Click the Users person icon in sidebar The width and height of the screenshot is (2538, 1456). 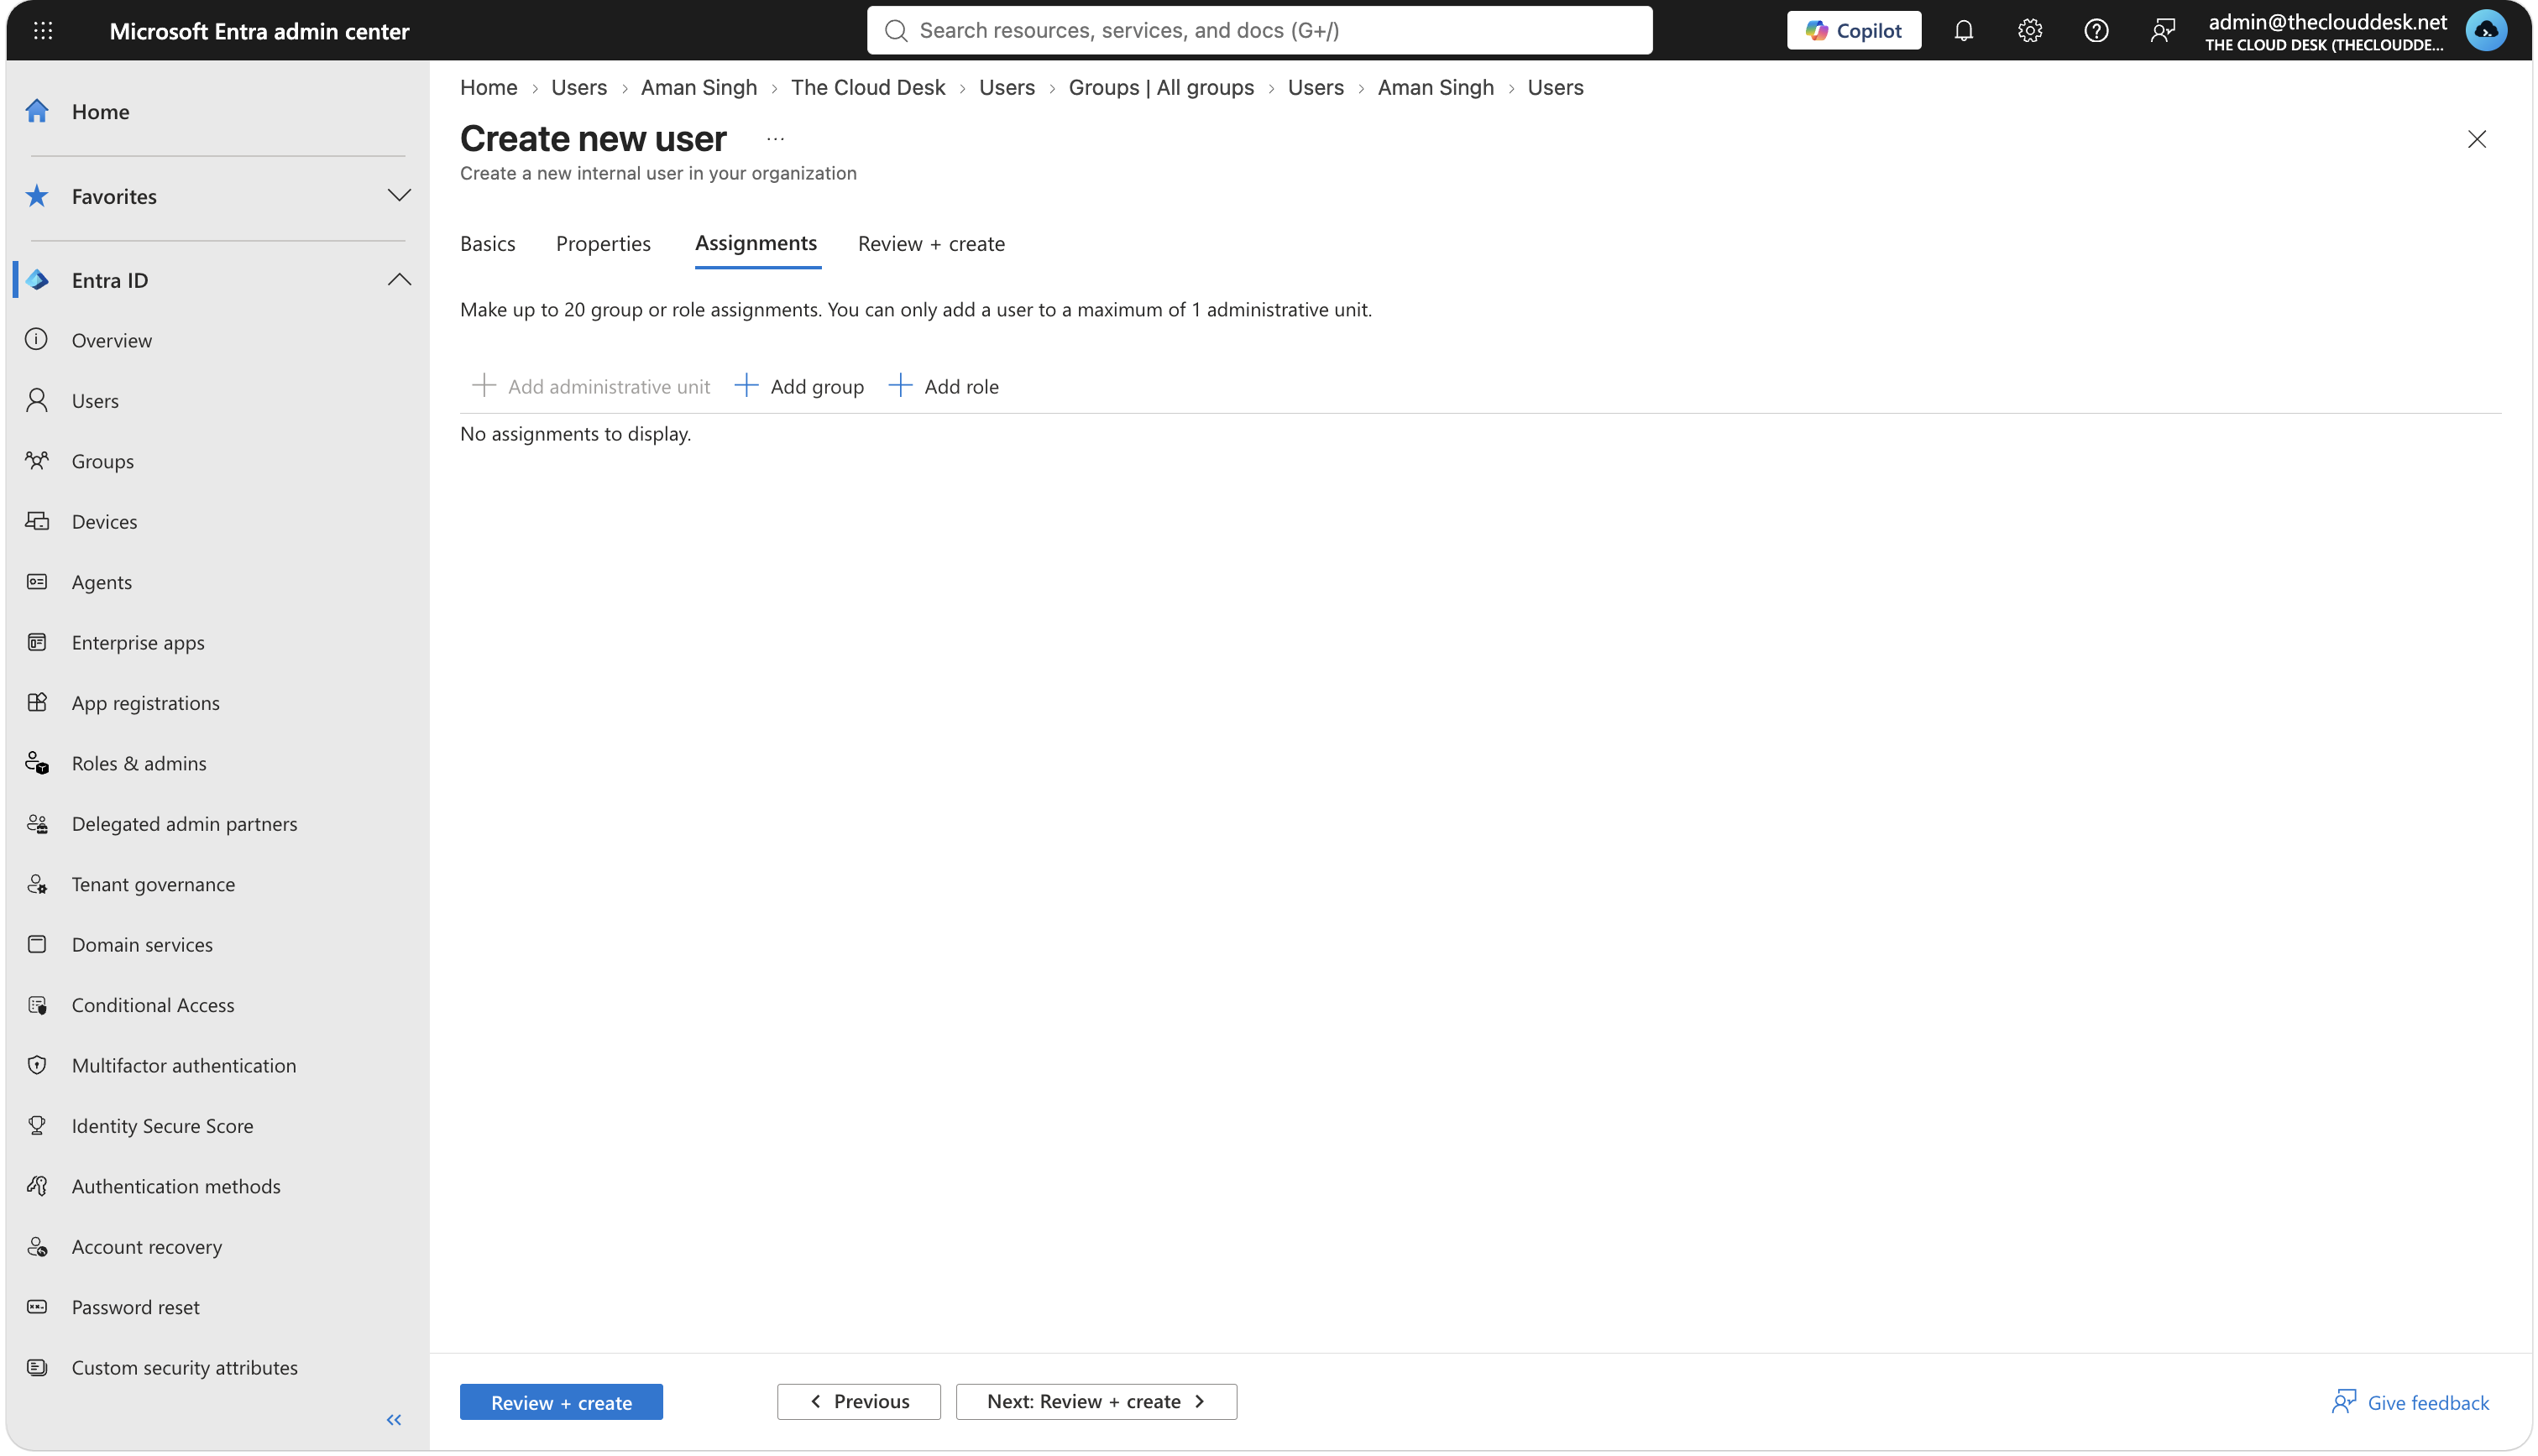click(37, 400)
